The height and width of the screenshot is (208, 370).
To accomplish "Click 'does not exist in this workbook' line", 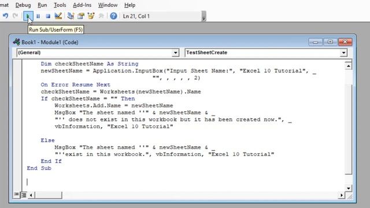I will pos(173,120).
